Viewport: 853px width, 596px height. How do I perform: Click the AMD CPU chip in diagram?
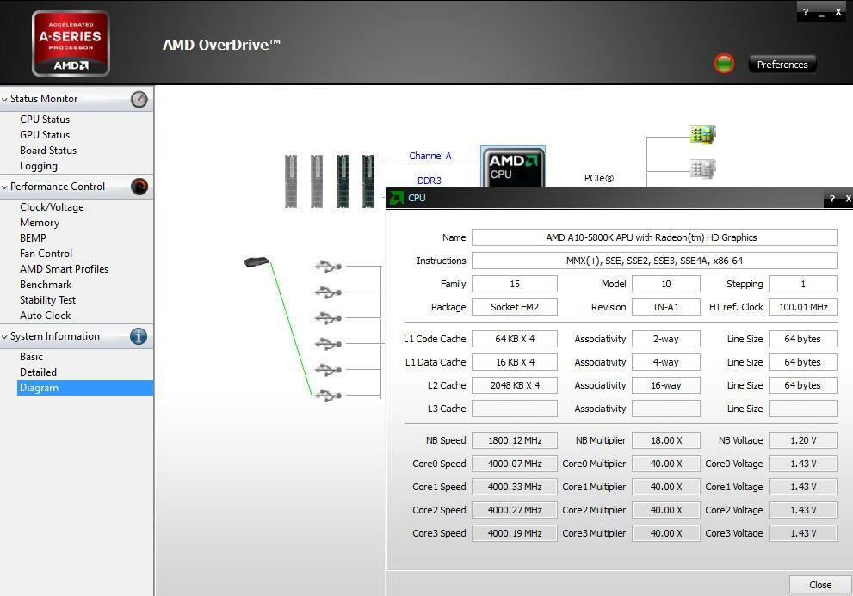pos(512,166)
